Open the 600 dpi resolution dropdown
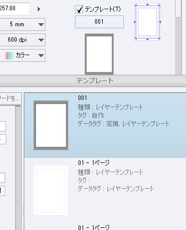Screen dimensions: 186x230 pos(23,40)
